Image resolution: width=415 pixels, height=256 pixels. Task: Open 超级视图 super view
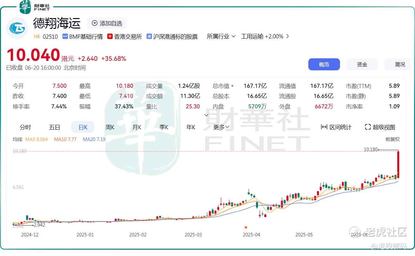click(380, 127)
